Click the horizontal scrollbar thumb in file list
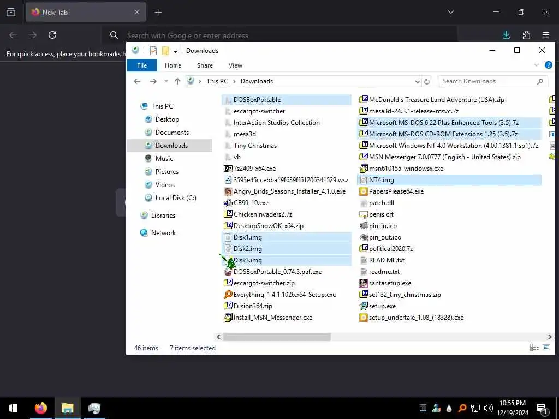559x419 pixels. point(277,337)
